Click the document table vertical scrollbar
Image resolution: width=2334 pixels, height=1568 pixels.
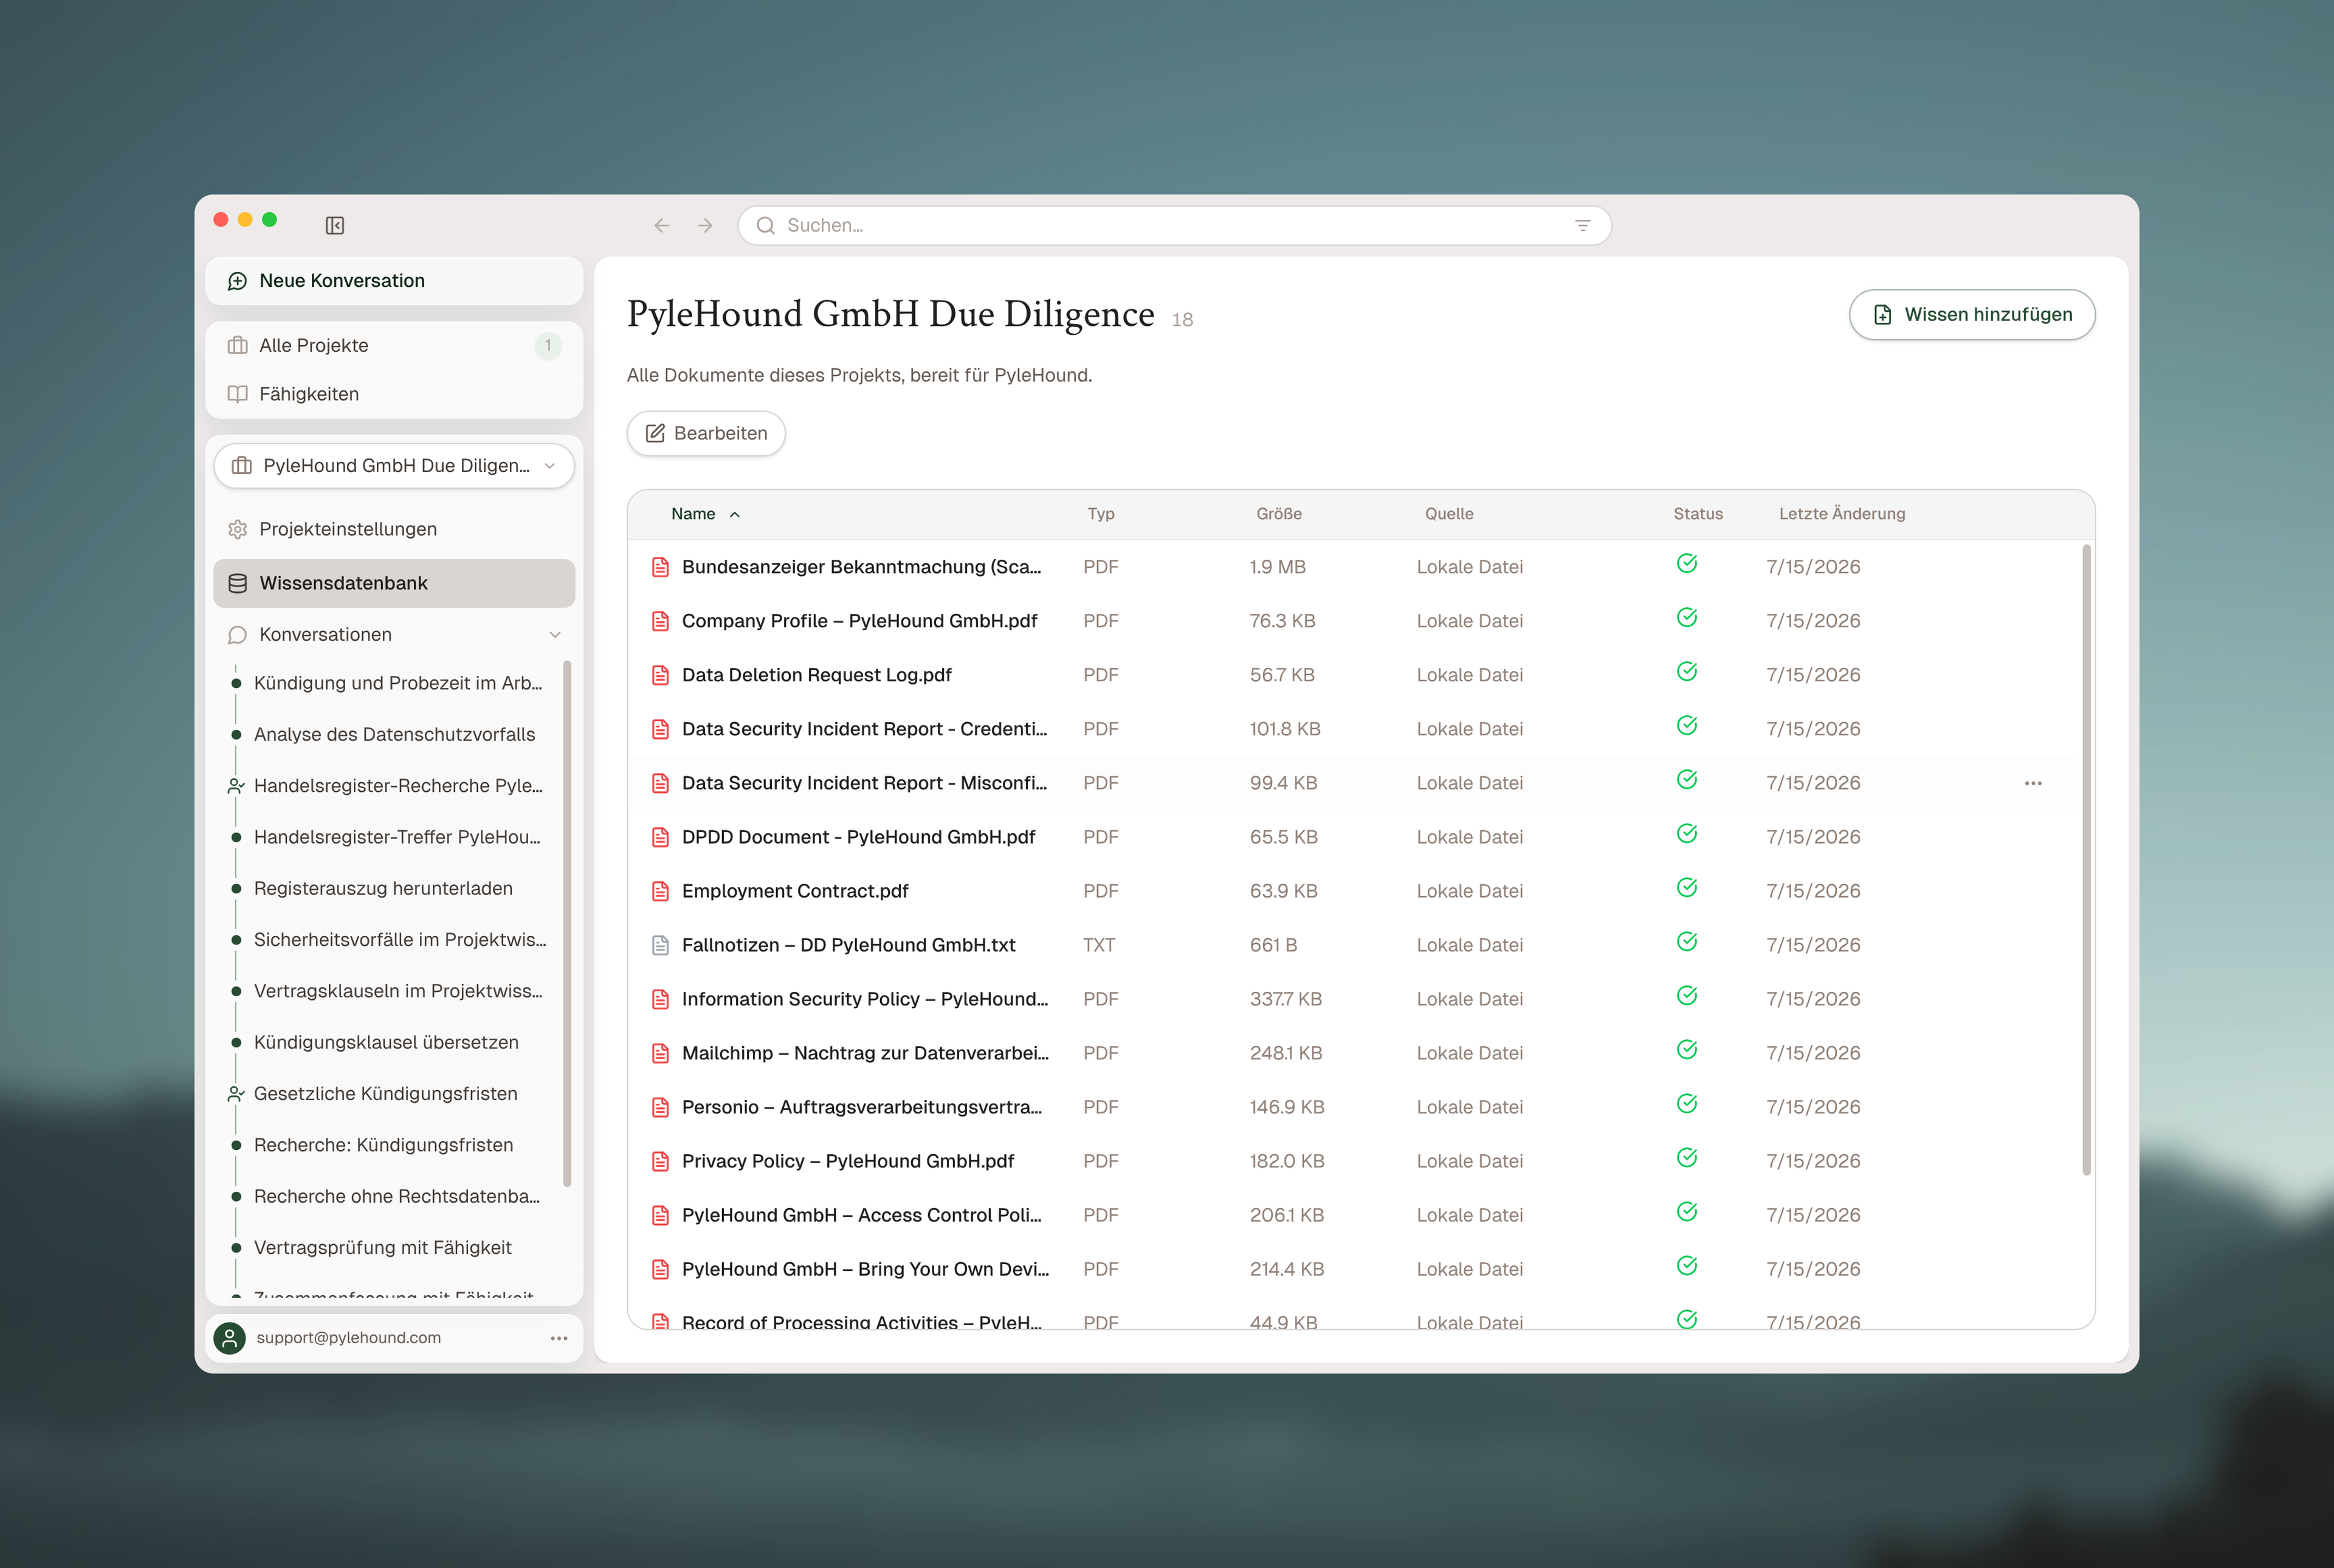[x=2086, y=860]
